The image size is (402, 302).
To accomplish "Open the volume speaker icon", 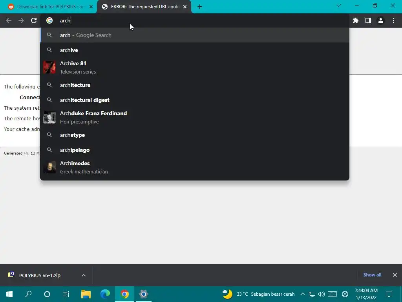I will [321, 294].
